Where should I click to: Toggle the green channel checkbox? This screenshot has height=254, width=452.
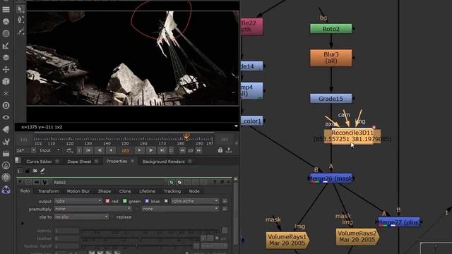pyautogui.click(x=125, y=201)
